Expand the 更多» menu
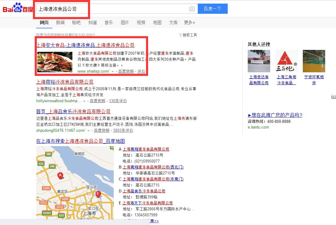This screenshot has height=225, width=336. [189, 22]
